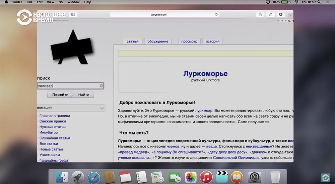The height and width of the screenshot is (184, 335).
Task: Open Spotlight search in menu bar
Action: coord(319,2)
